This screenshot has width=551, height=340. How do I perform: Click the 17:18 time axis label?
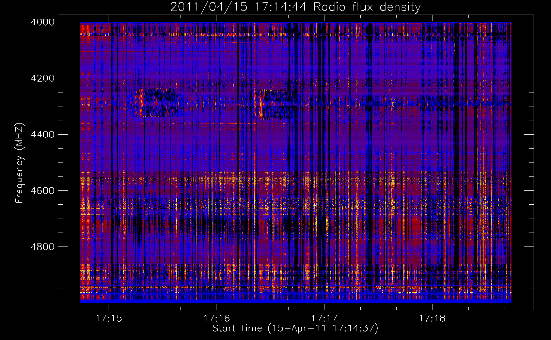click(432, 319)
